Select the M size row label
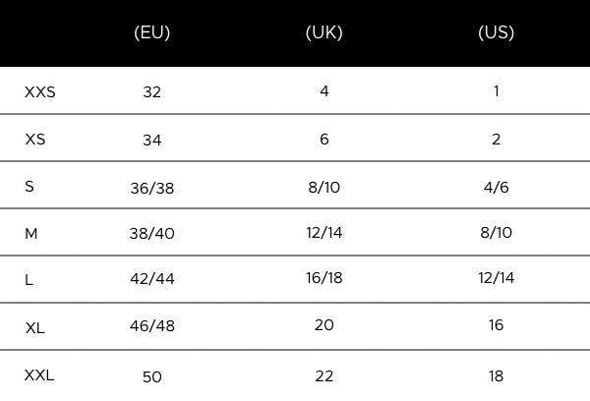This screenshot has height=401, width=590. click(31, 234)
